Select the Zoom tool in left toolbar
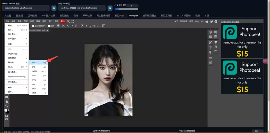 pos(7,106)
